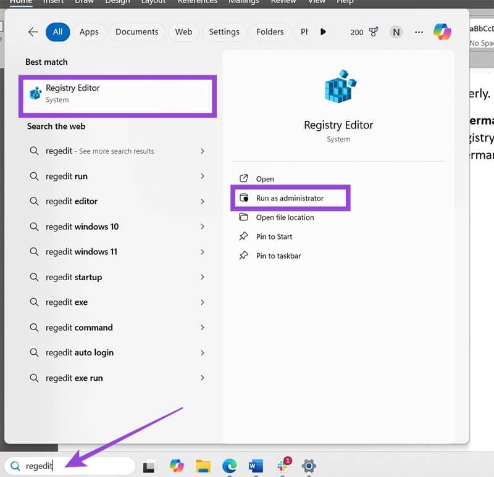Open Copilot icon in search header
Image resolution: width=494 pixels, height=477 pixels.
coord(442,31)
